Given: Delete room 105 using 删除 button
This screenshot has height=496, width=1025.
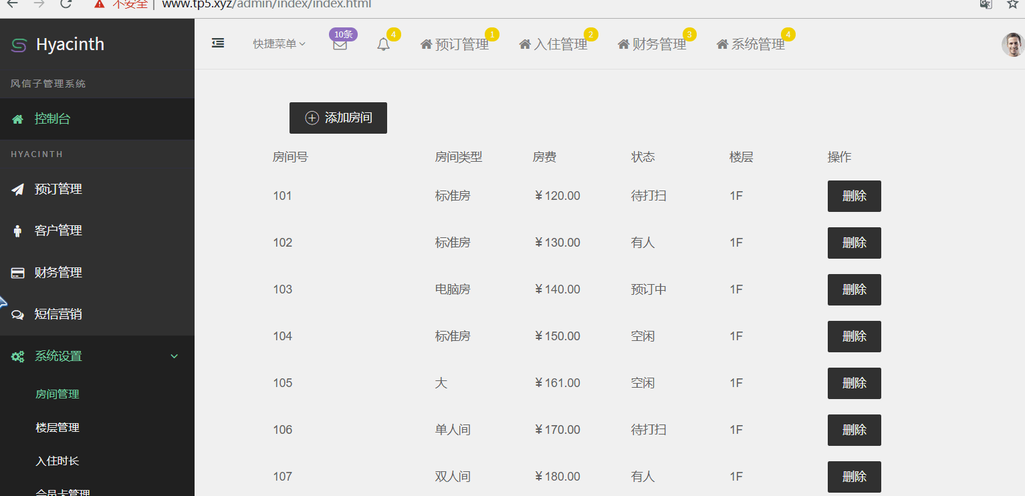Looking at the screenshot, I should click(x=854, y=383).
